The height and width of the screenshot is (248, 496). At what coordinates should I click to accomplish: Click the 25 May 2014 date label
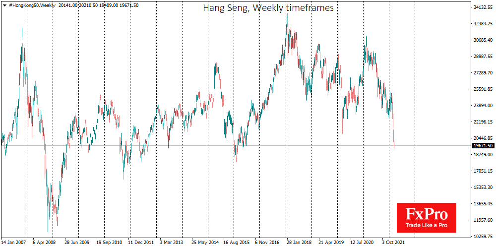point(205,244)
